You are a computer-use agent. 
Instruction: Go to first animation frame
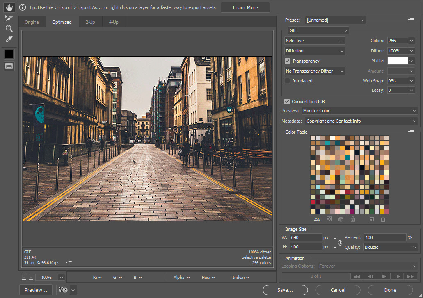point(357,276)
